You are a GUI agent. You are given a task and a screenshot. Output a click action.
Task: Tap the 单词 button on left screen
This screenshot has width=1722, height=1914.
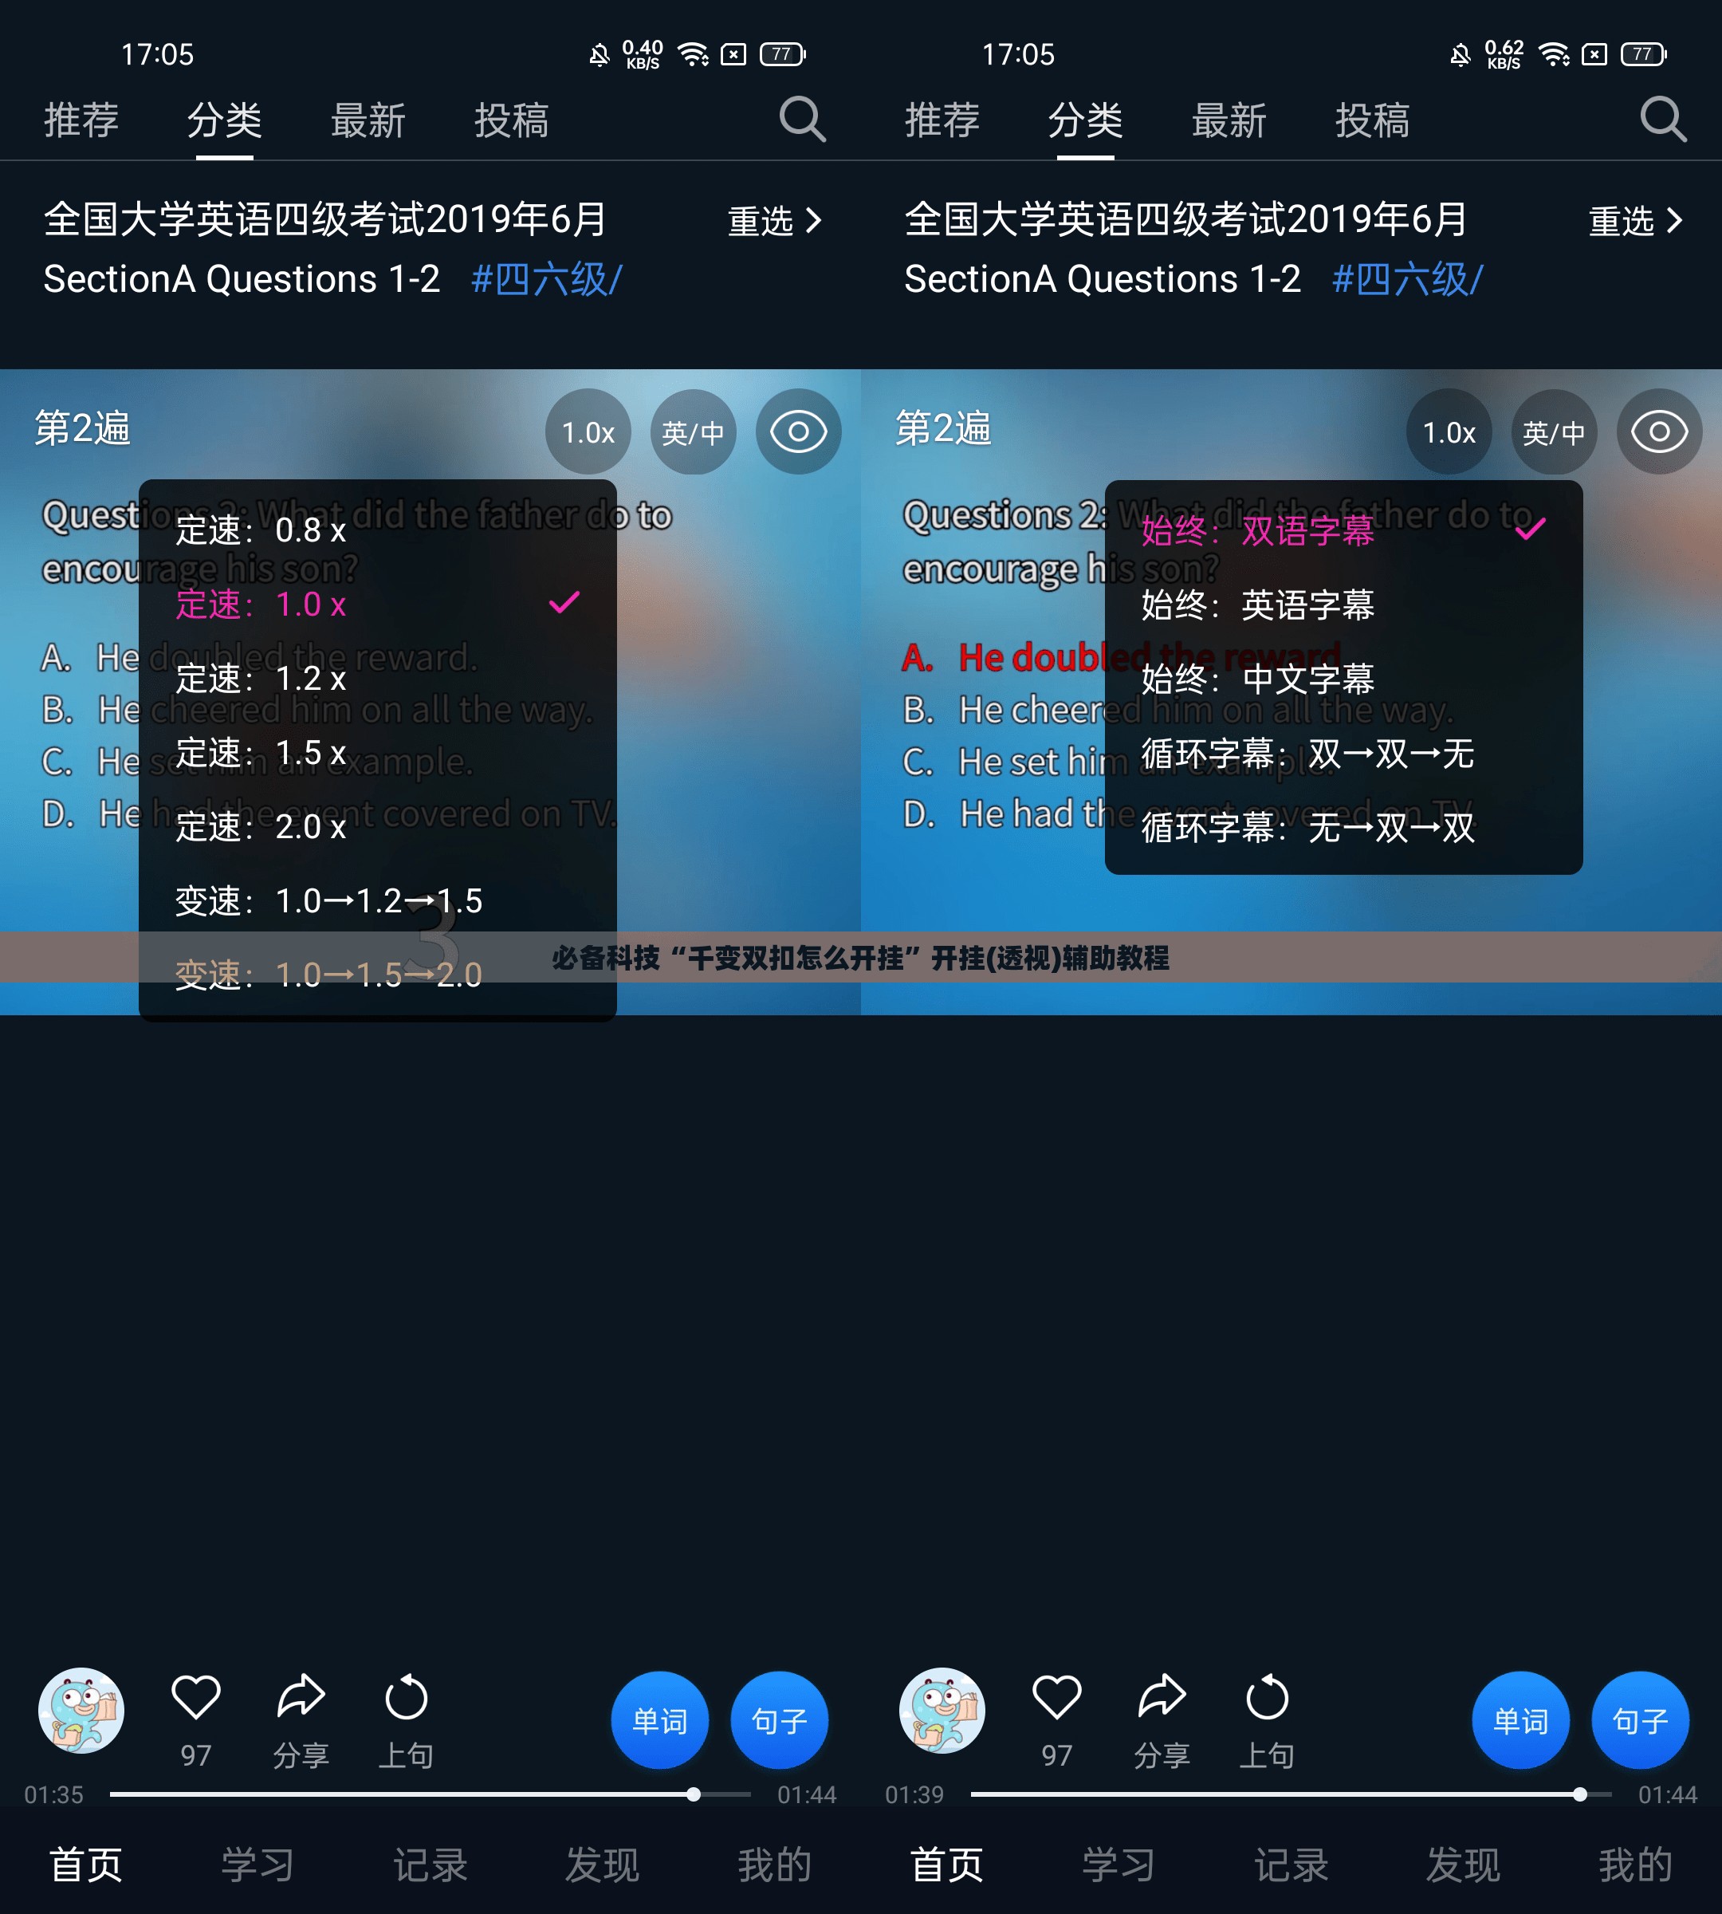pos(659,1720)
